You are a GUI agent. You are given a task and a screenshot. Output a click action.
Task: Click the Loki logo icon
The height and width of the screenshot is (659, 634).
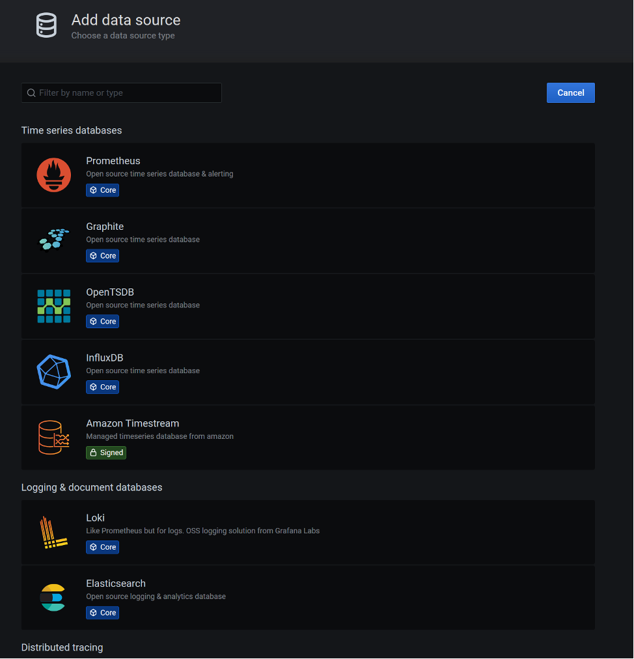(x=53, y=533)
